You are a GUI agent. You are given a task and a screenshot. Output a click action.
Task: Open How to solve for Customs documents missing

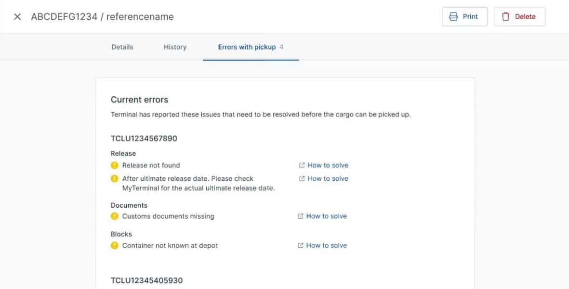coord(326,216)
